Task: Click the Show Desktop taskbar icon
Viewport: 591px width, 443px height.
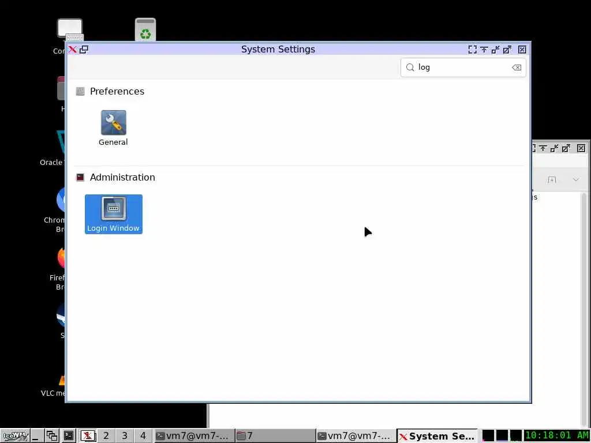Action: 36,436
